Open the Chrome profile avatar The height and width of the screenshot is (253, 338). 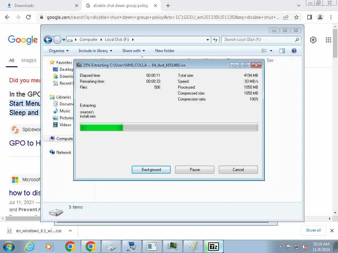pos(320,17)
